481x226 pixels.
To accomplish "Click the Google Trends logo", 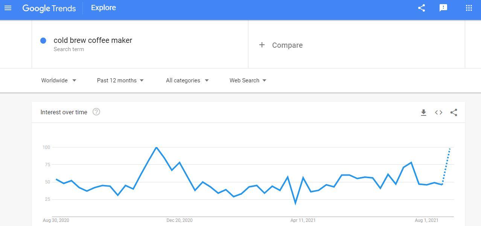I will point(49,8).
